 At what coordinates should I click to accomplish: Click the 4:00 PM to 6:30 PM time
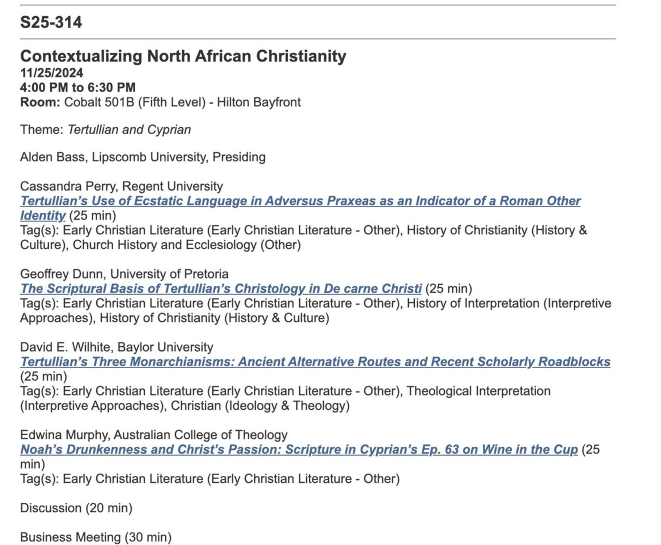(78, 88)
